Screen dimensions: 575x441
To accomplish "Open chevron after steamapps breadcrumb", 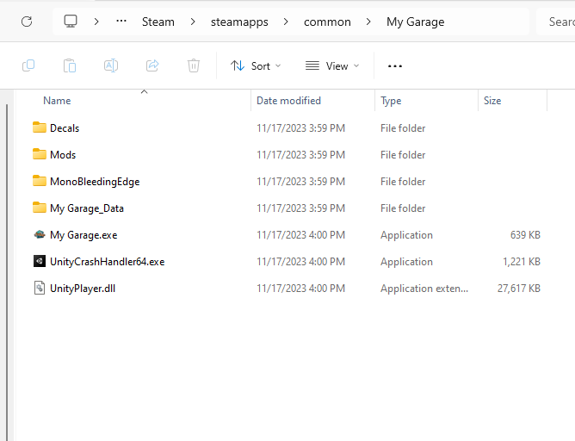I will coord(286,22).
